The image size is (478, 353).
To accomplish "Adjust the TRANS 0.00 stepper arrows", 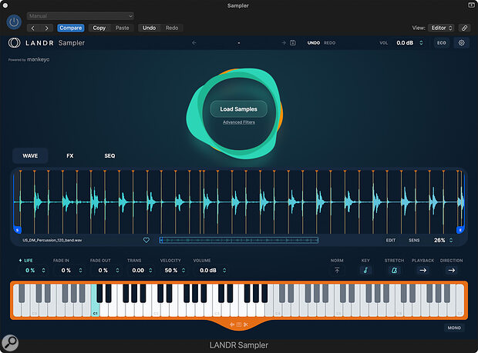I will 150,270.
